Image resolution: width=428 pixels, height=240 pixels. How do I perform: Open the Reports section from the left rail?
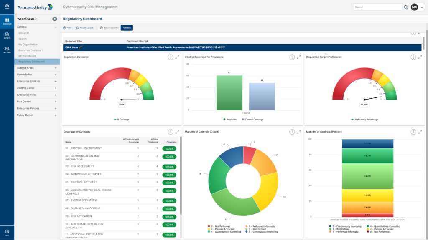pos(6,36)
